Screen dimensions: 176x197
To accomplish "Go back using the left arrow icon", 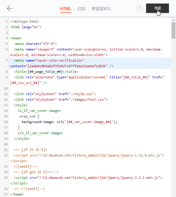I will (x=10, y=9).
